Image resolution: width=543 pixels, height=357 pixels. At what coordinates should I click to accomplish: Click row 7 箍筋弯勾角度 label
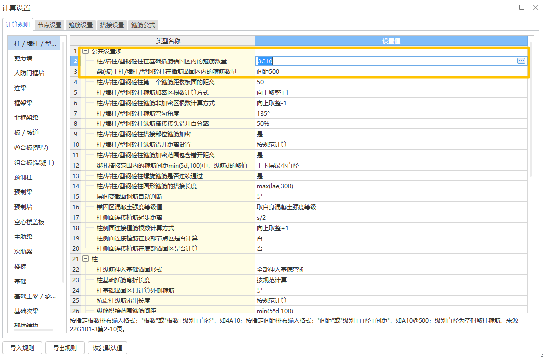tap(137, 113)
